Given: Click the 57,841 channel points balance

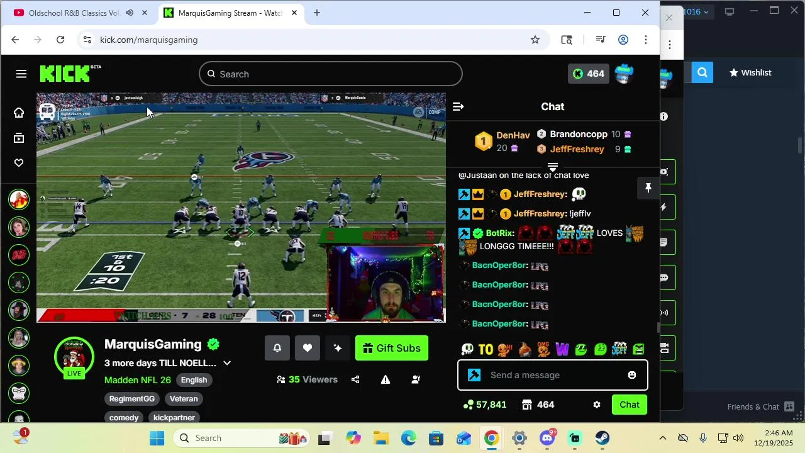Looking at the screenshot, I should tap(485, 405).
